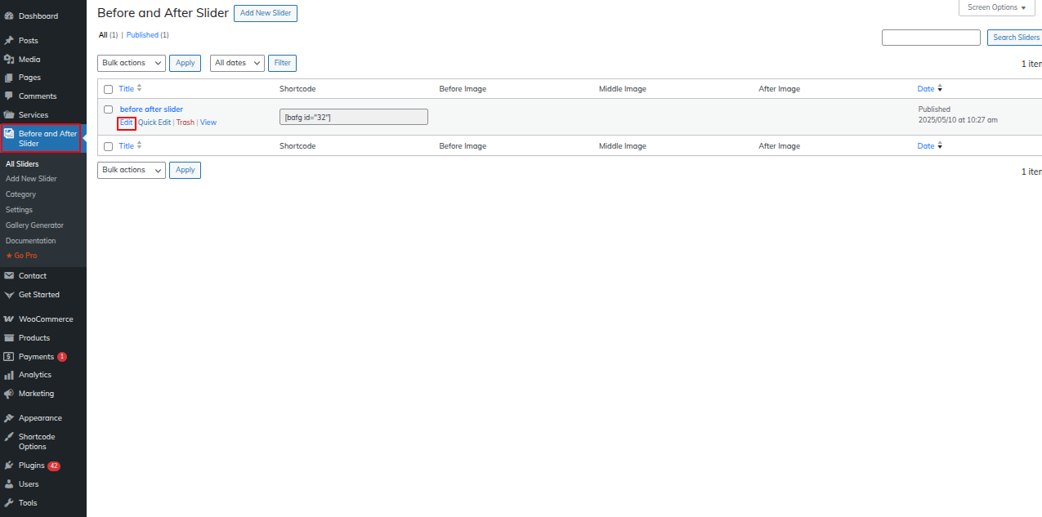The height and width of the screenshot is (517, 1042).
Task: Click the Tools wrench icon
Action: click(x=9, y=503)
